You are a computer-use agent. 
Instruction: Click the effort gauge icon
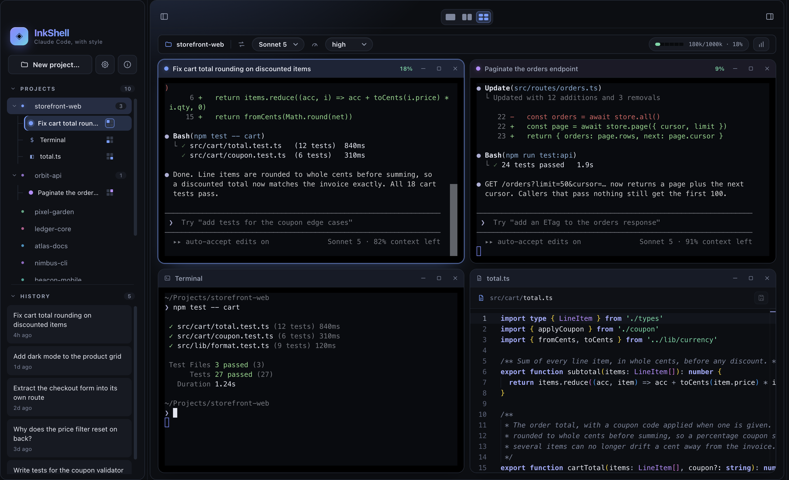315,45
